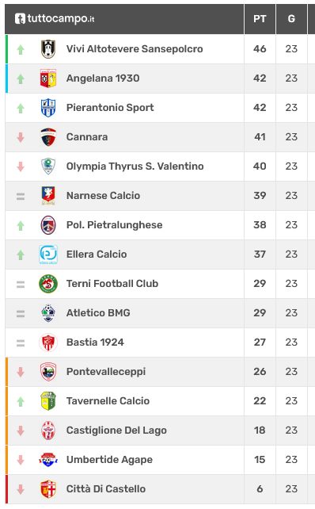Select the Umbertide Agape team name
Viewport: 315px width, 509px height.
click(x=109, y=460)
